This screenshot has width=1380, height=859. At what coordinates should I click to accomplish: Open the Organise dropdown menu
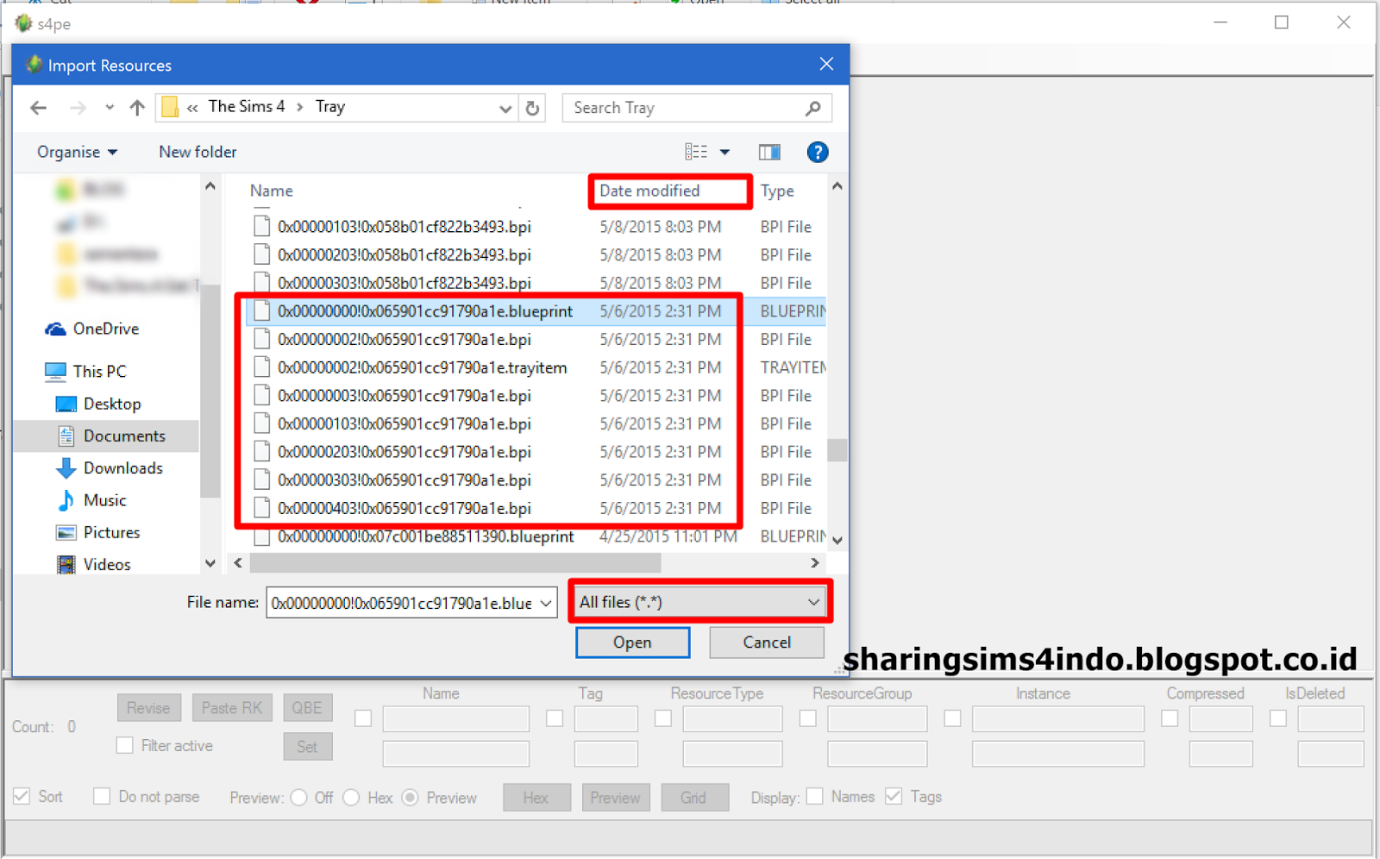pos(76,152)
